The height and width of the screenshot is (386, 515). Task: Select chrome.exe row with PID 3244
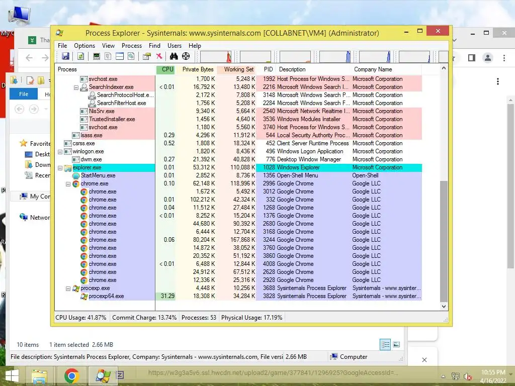(x=238, y=240)
